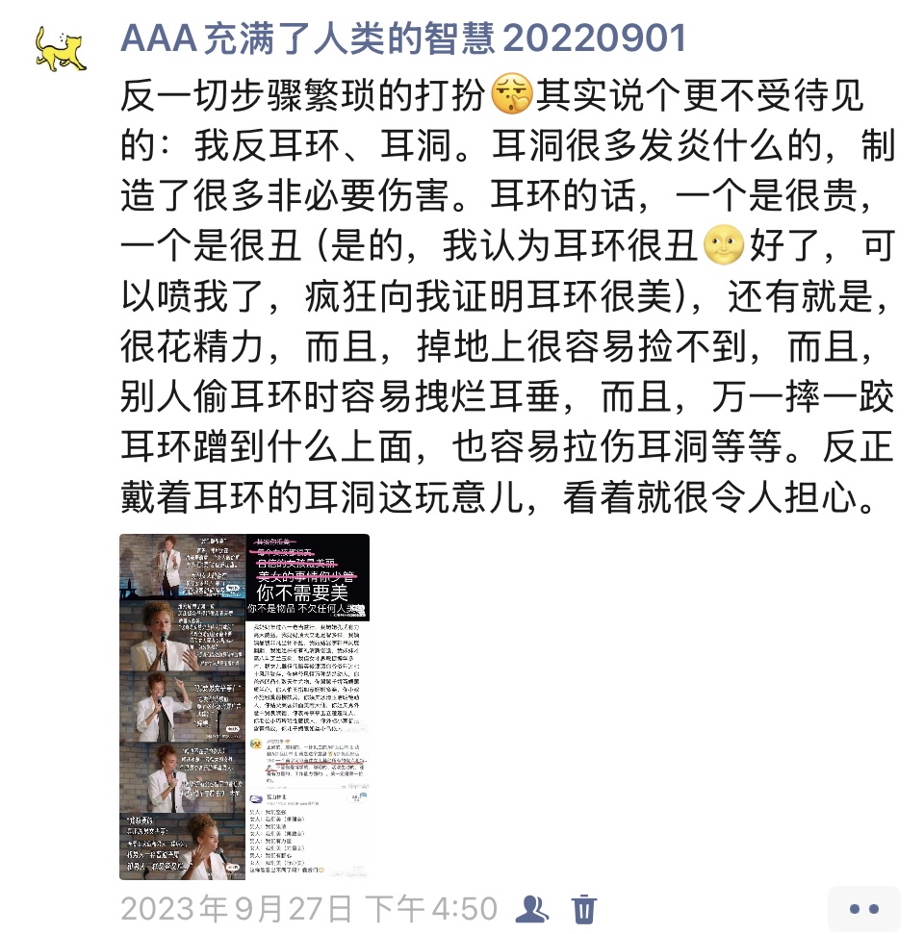The height and width of the screenshot is (934, 924).
Task: Click the two-person visibility icon
Action: 531,909
